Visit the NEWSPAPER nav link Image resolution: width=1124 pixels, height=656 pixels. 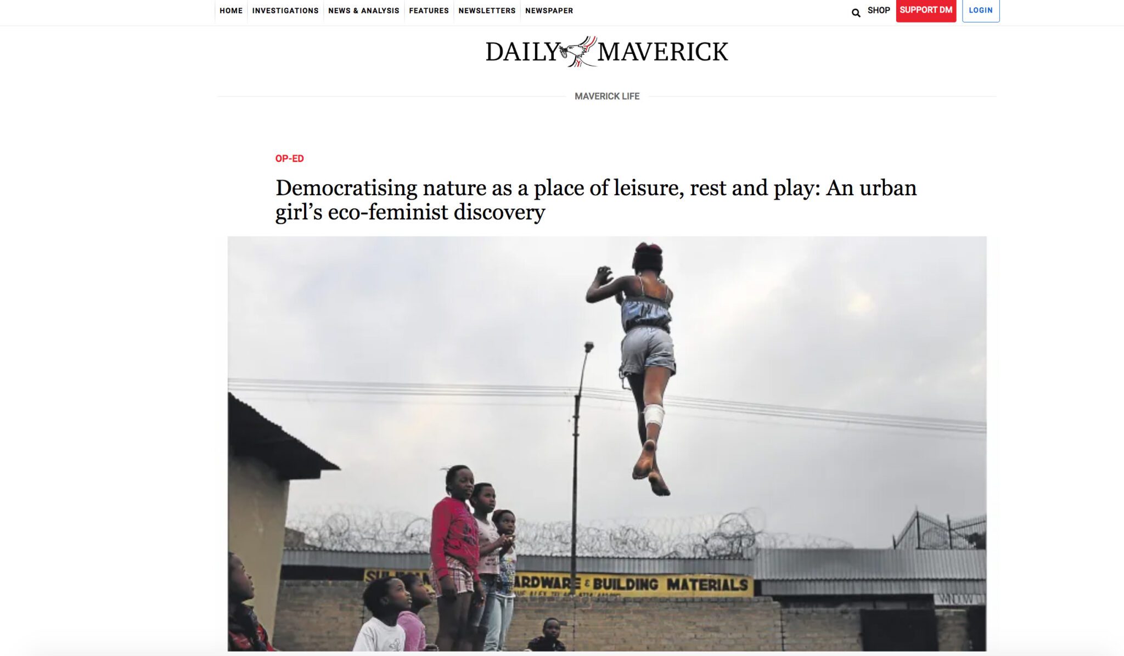[x=549, y=10]
